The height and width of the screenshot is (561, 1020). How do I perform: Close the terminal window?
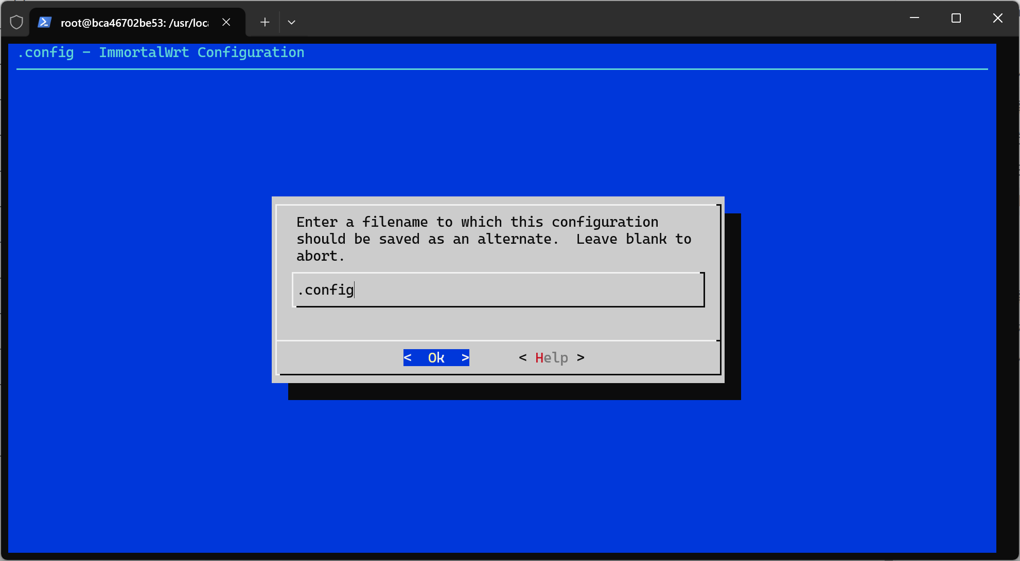pos(997,18)
